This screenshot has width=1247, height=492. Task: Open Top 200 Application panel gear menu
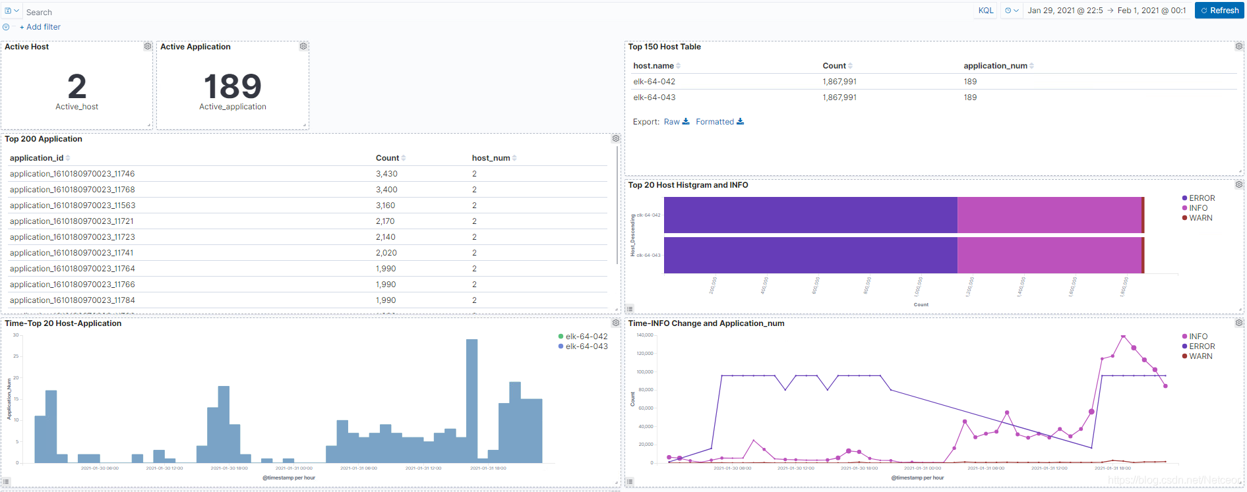tap(616, 138)
